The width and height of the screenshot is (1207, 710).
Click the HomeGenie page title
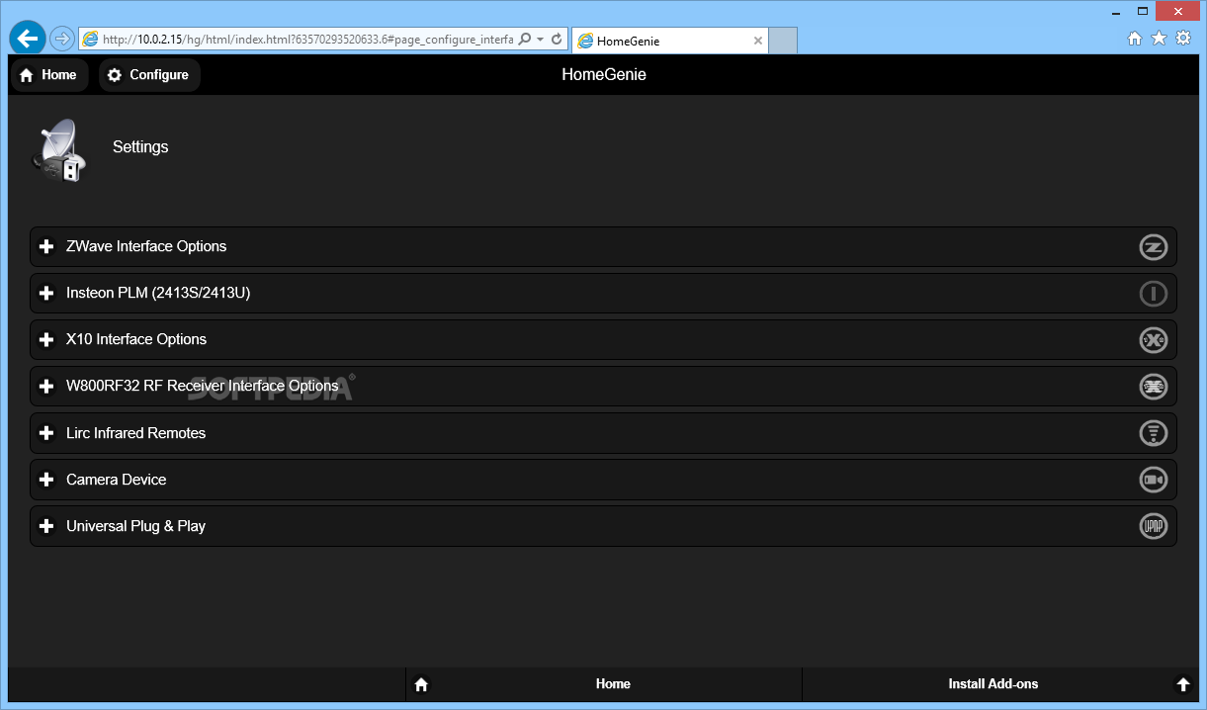(604, 75)
